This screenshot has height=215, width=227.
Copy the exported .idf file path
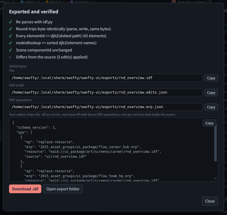point(211,78)
